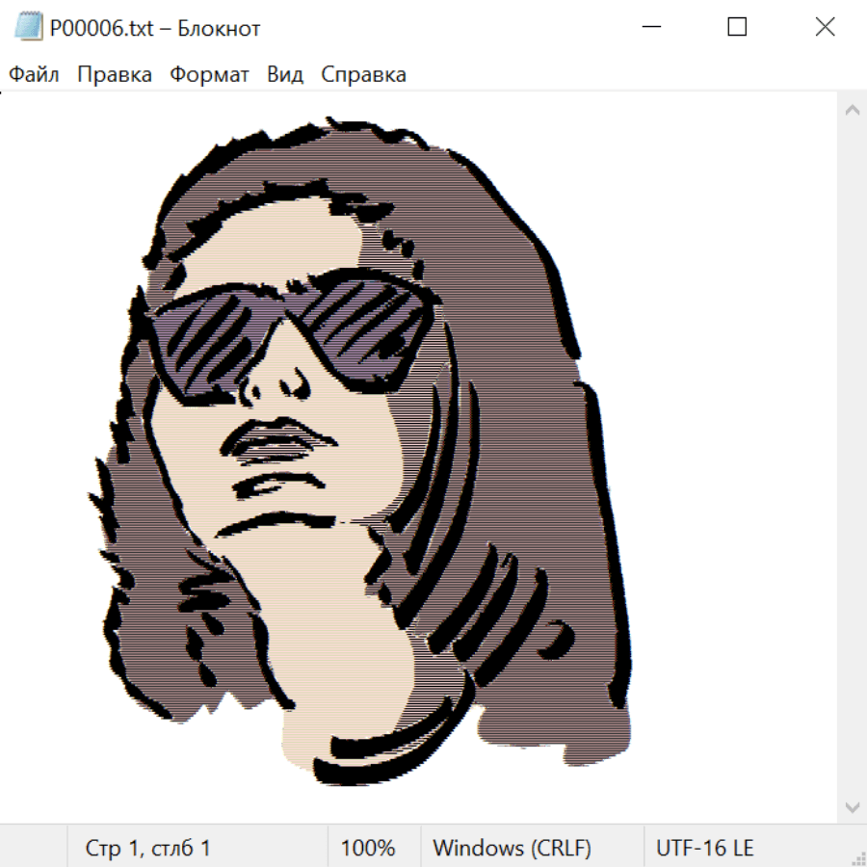The image size is (867, 867).
Task: Click the scroll up arrow
Action: (852, 111)
